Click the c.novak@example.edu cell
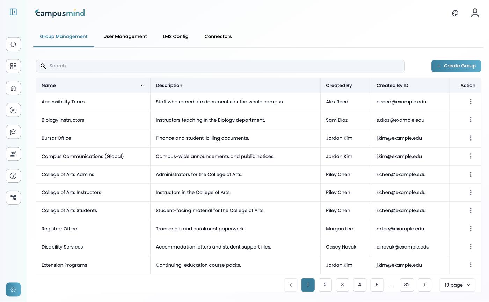This screenshot has width=489, height=302. tap(410, 247)
